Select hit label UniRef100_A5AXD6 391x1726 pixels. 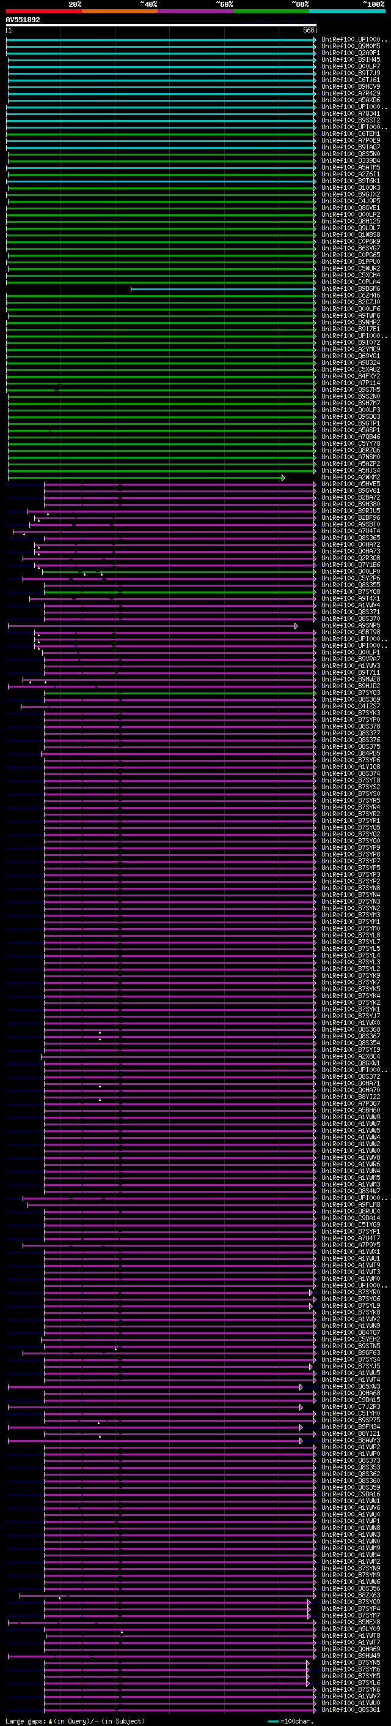point(351,100)
